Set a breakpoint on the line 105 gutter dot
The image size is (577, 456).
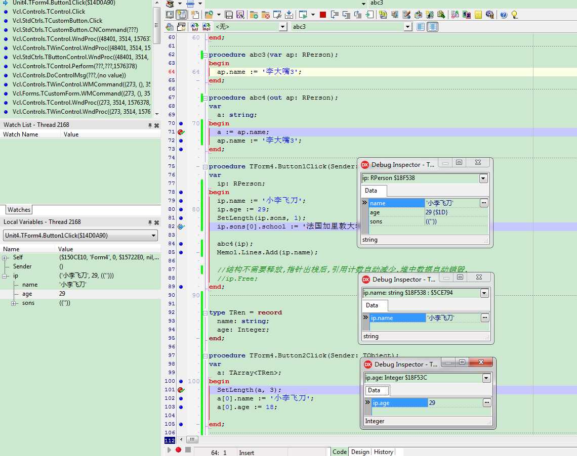(x=181, y=424)
